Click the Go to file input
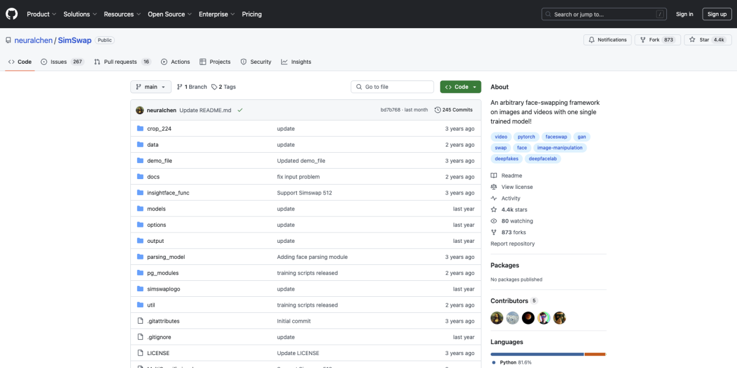This screenshot has width=737, height=368. pos(392,87)
